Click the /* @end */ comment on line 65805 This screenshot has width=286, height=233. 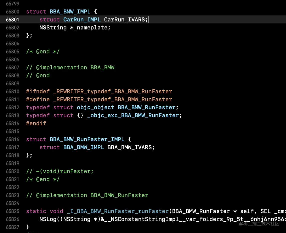click(43, 52)
